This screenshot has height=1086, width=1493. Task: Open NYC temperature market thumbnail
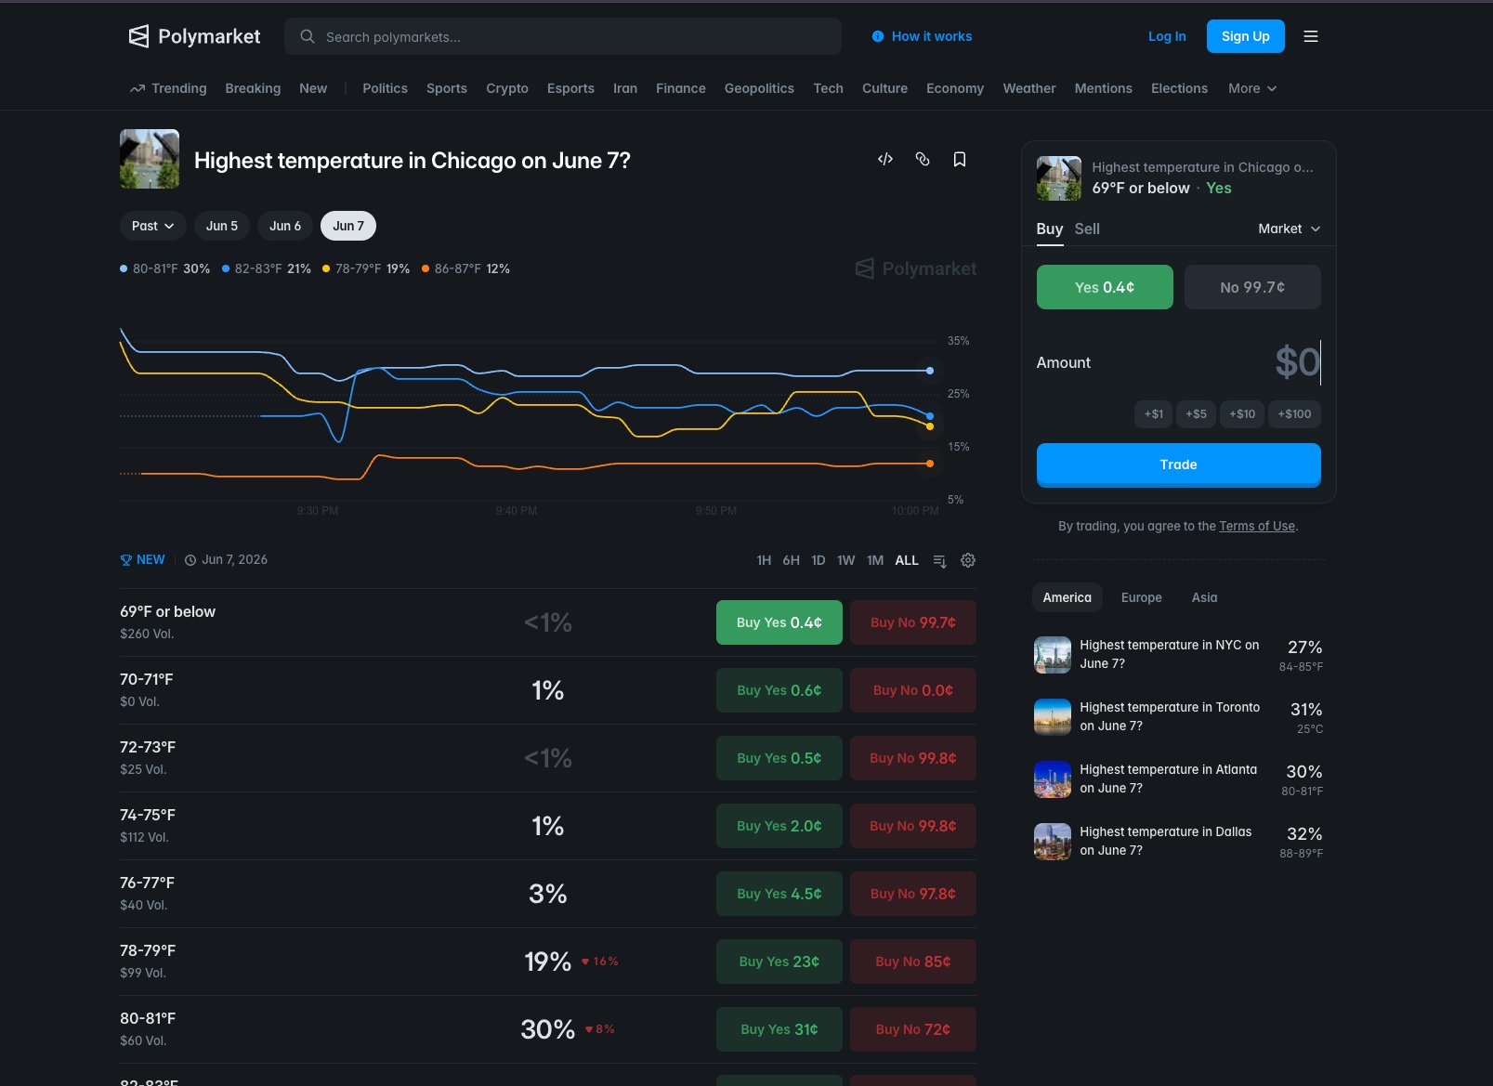pyautogui.click(x=1053, y=655)
